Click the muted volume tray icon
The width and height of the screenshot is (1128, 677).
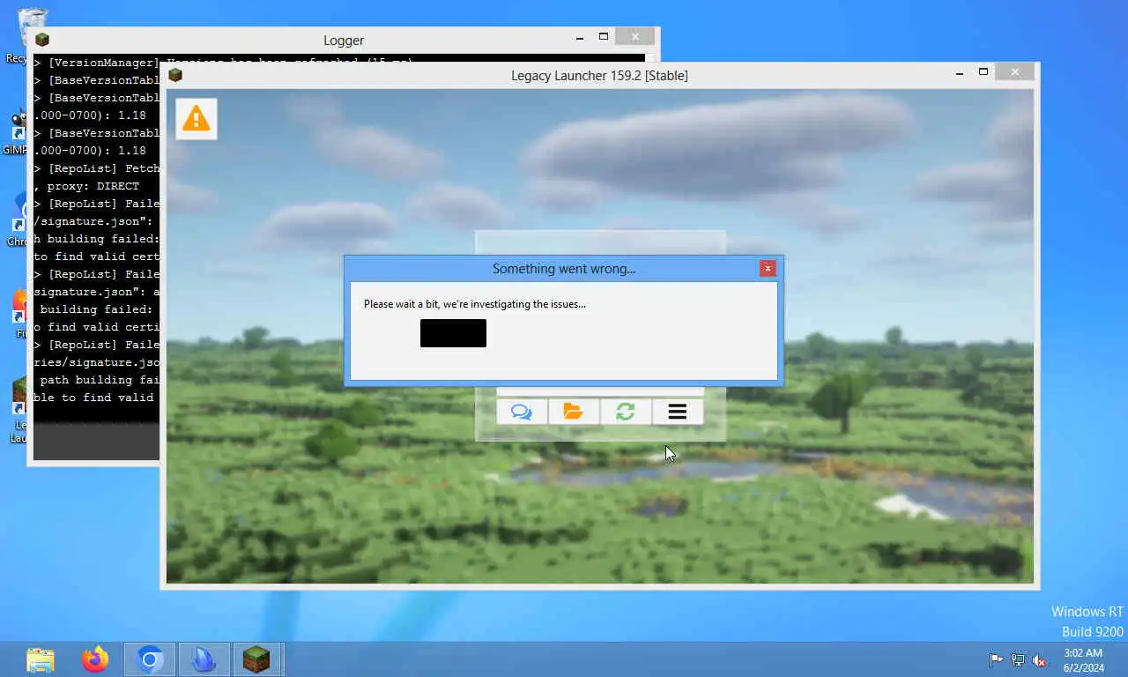coord(1040,659)
